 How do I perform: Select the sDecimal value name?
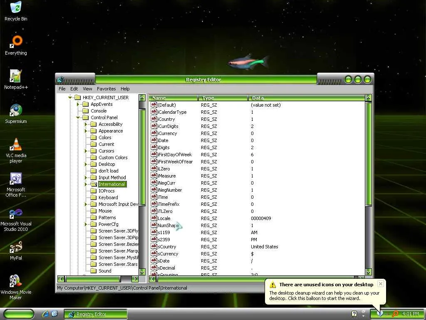pos(166,268)
